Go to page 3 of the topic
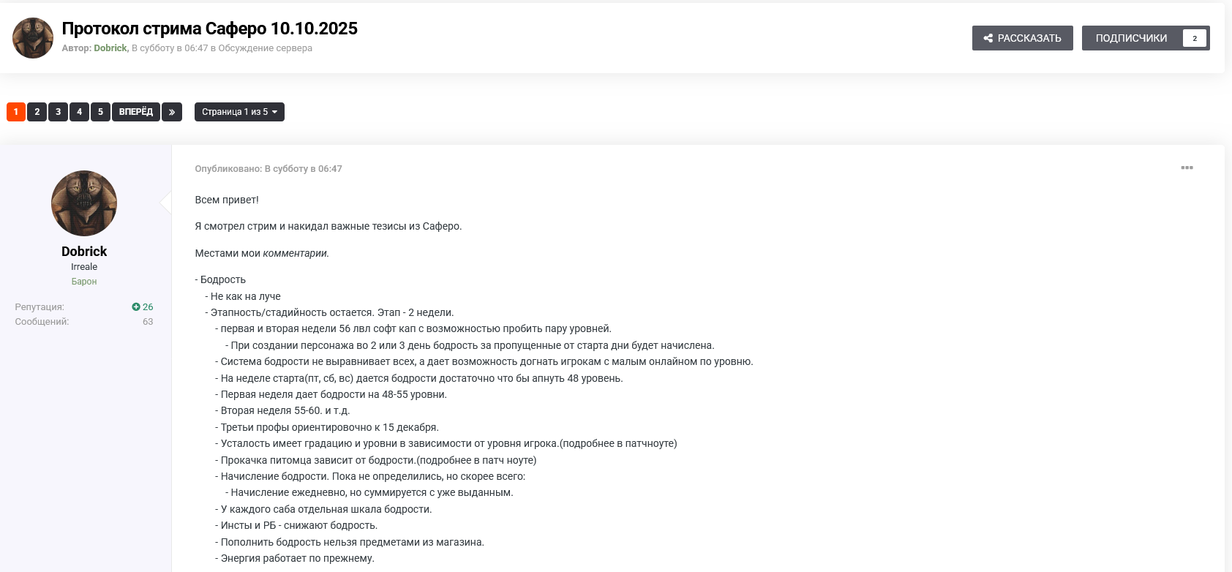 [x=59, y=112]
